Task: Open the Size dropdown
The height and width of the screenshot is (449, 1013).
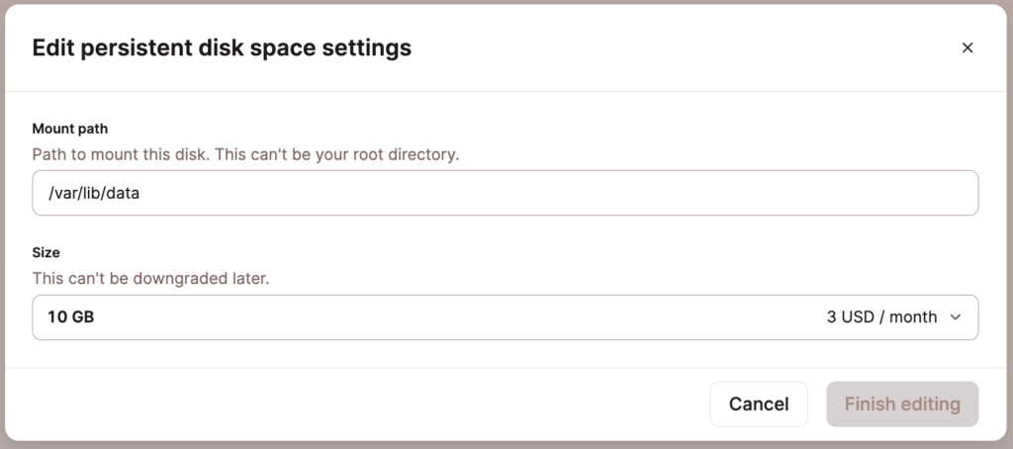Action: (x=505, y=317)
